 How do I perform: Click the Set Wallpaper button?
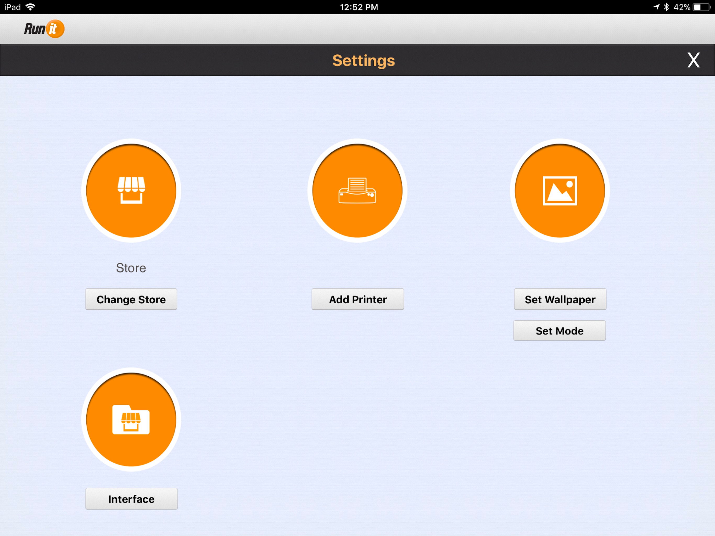(560, 299)
